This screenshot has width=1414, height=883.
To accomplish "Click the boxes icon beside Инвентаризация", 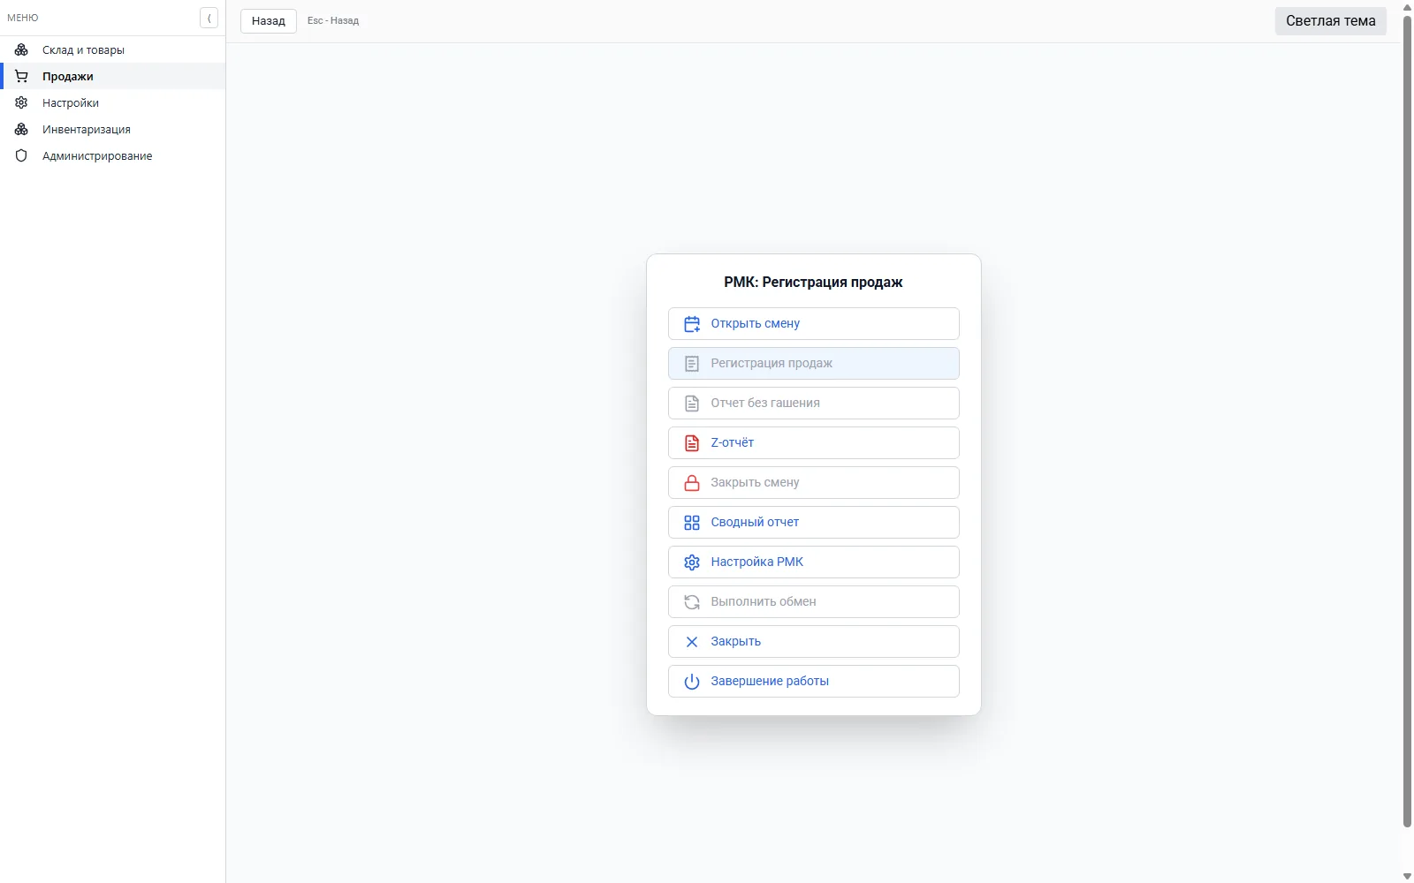I will [x=21, y=130].
